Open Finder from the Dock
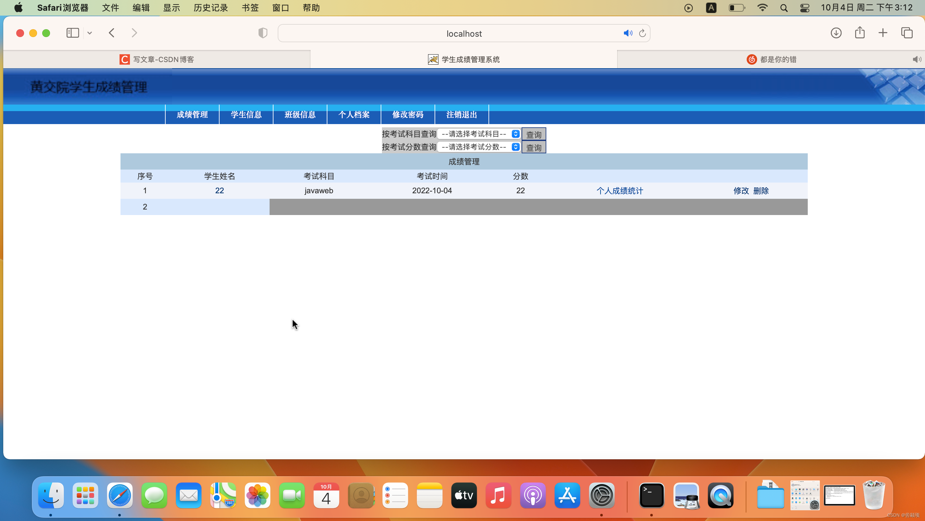The image size is (925, 521). 51,496
